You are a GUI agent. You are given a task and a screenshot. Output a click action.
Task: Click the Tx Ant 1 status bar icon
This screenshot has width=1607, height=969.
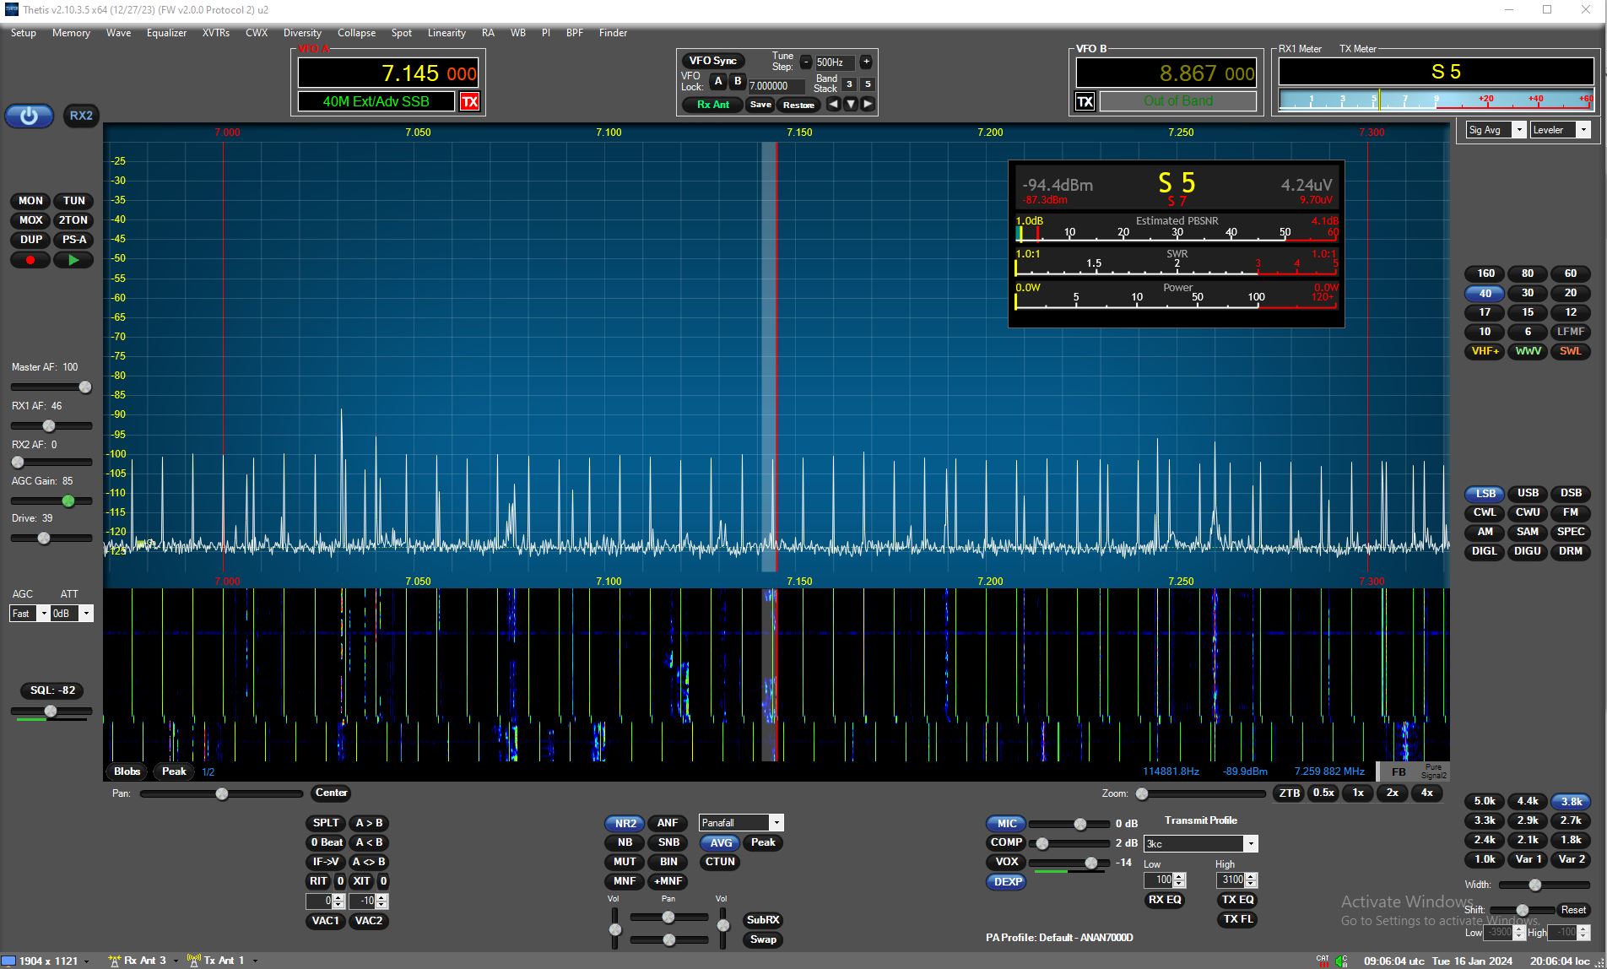coord(193,961)
